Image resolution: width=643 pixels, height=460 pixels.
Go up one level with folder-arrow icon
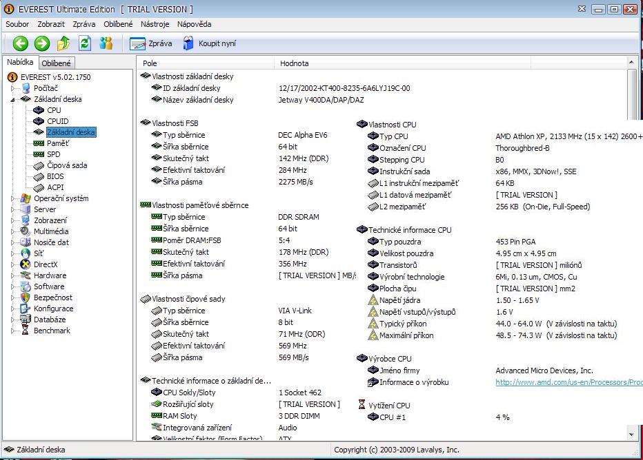[63, 43]
